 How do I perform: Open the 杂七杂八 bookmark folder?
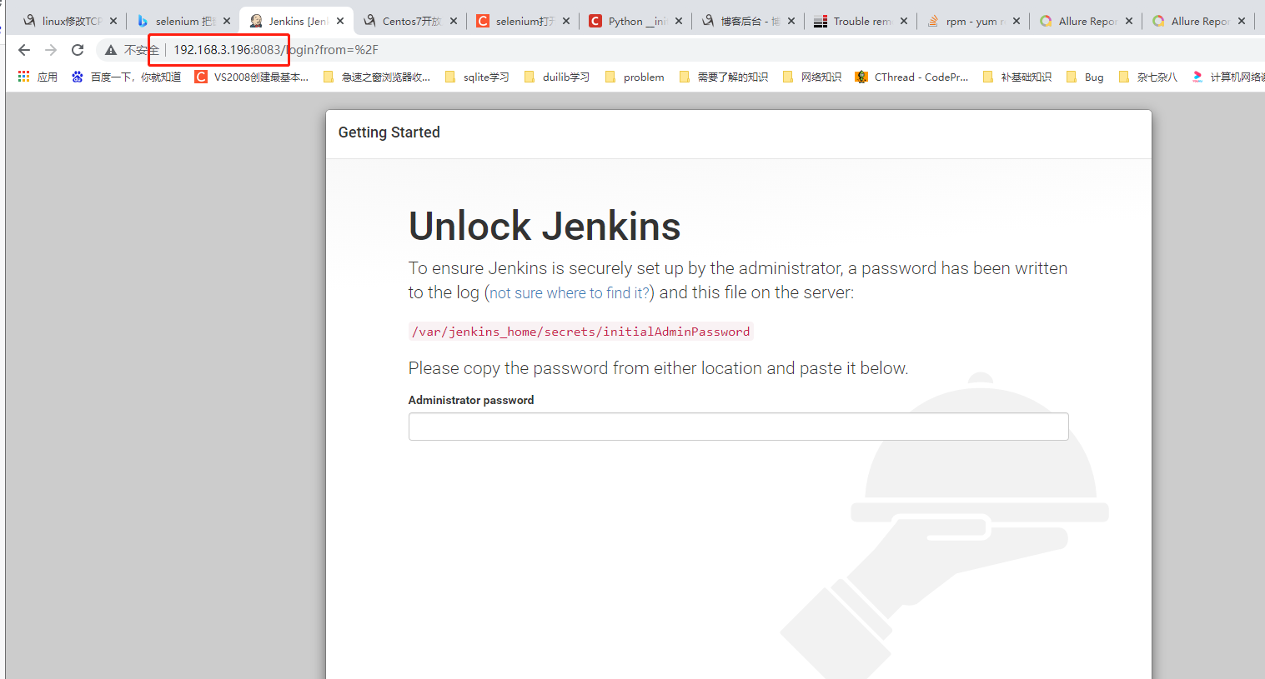point(1148,77)
